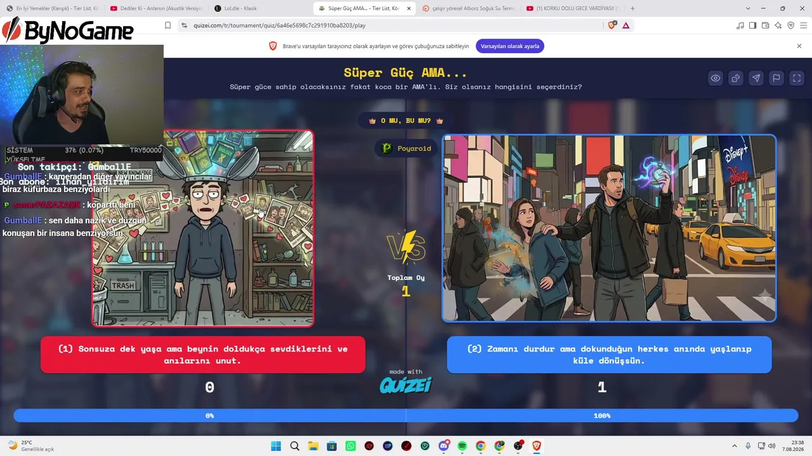Toggle the eye visibility icon on the quiz header
Viewport: 812px width, 456px height.
click(716, 79)
